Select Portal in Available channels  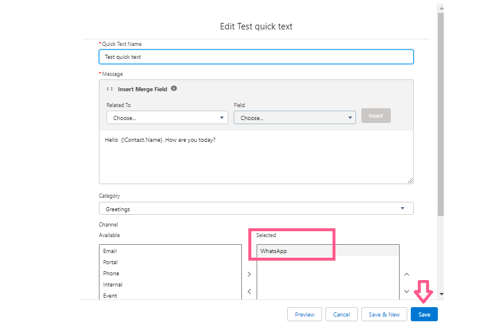110,262
